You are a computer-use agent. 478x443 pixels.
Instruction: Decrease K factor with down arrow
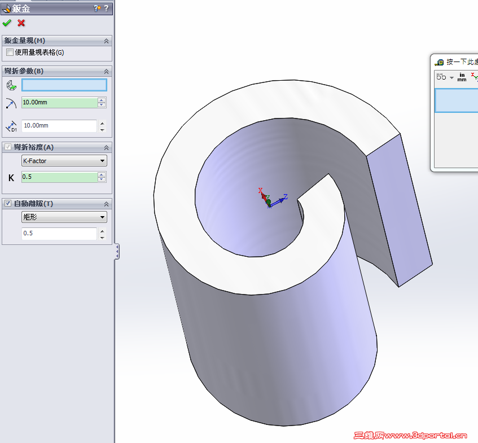coord(102,179)
